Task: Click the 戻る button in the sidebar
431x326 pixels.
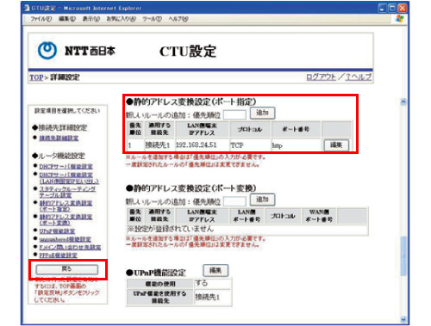Action: coord(67,269)
